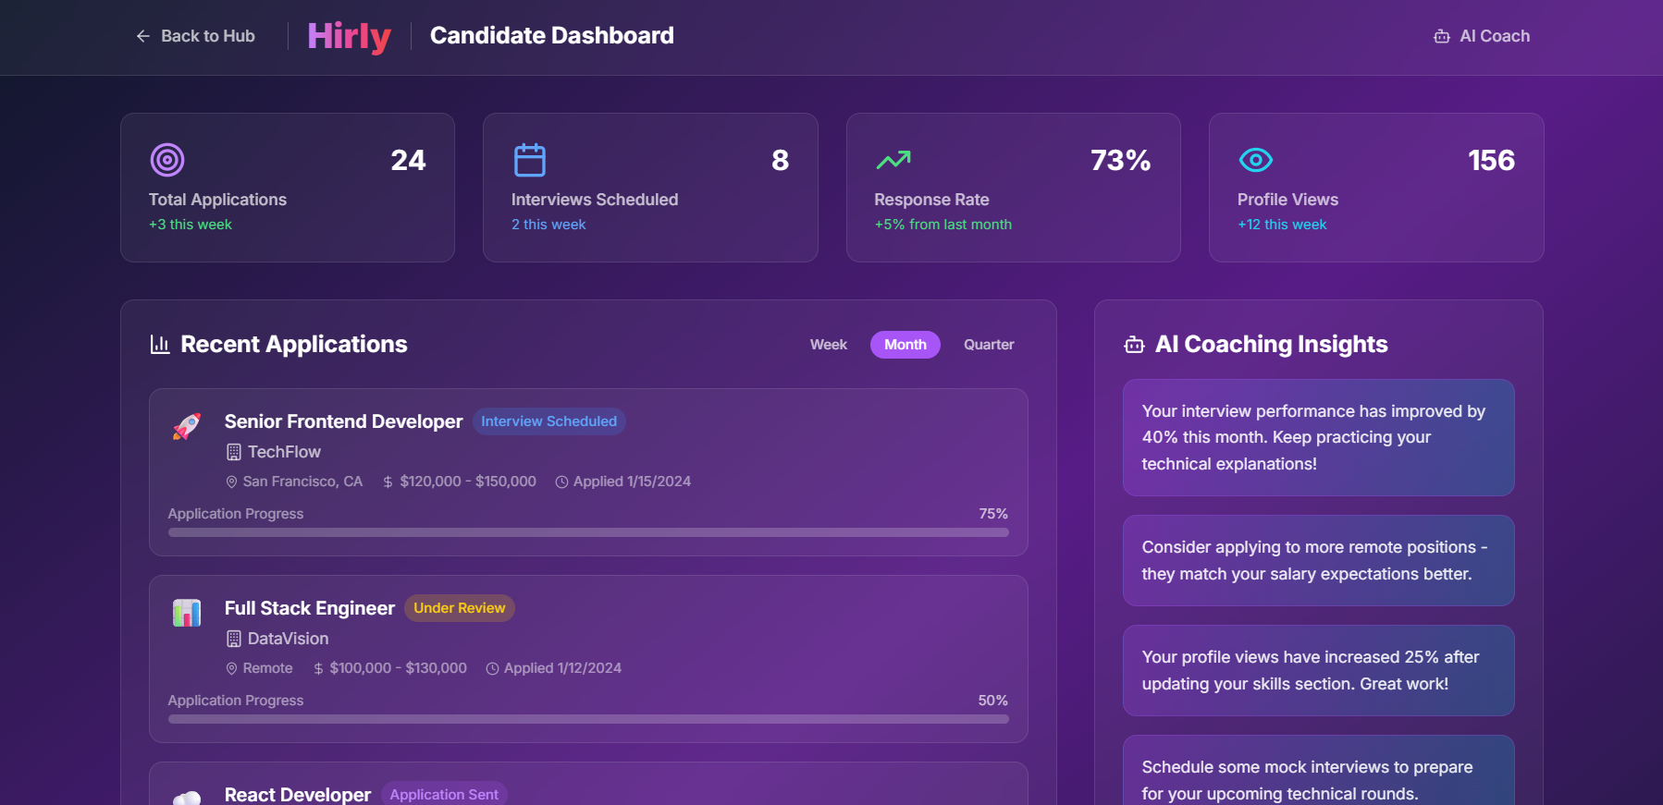Switch to the Quarter view
This screenshot has width=1663, height=805.
(989, 345)
